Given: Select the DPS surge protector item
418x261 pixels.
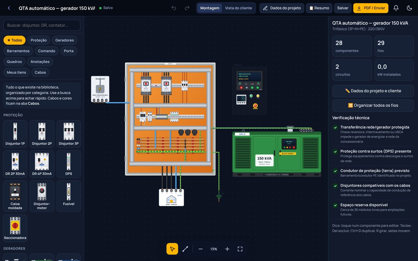Looking at the screenshot, I should 69,164.
